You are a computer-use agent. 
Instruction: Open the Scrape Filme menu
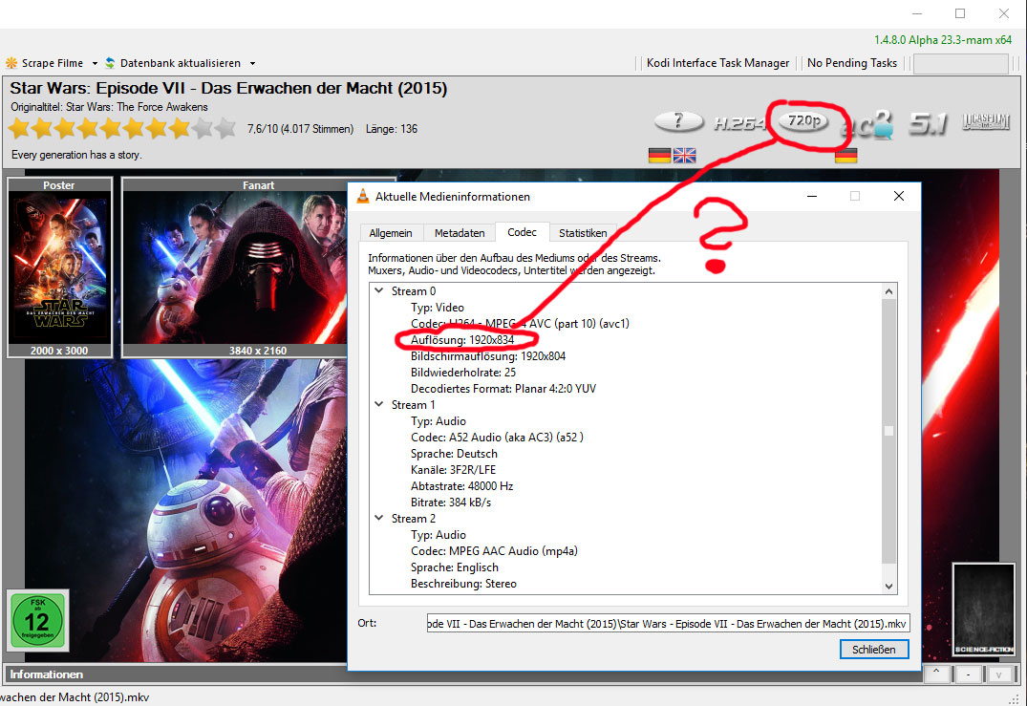click(x=45, y=63)
